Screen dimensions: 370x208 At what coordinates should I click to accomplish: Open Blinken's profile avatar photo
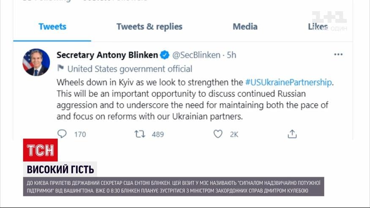pyautogui.click(x=36, y=62)
